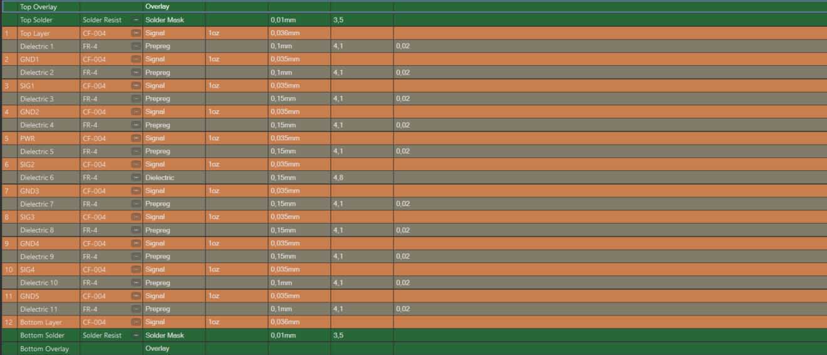Select the SIG1 layer name cell
The width and height of the screenshot is (827, 355).
coord(28,86)
